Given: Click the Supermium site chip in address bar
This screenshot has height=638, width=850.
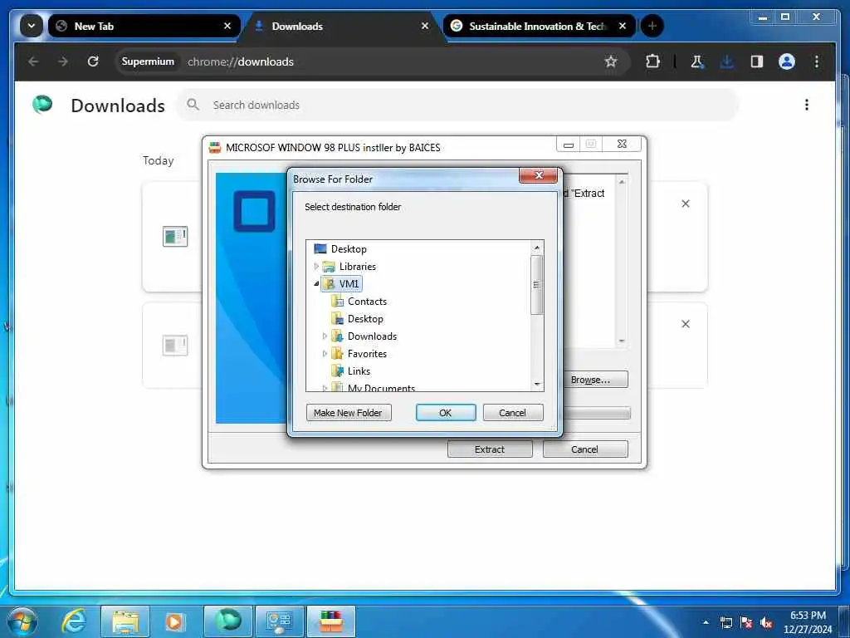Looking at the screenshot, I should (x=148, y=61).
